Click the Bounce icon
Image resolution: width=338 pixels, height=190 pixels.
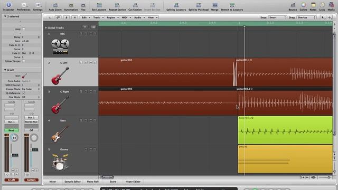(x=293, y=5)
